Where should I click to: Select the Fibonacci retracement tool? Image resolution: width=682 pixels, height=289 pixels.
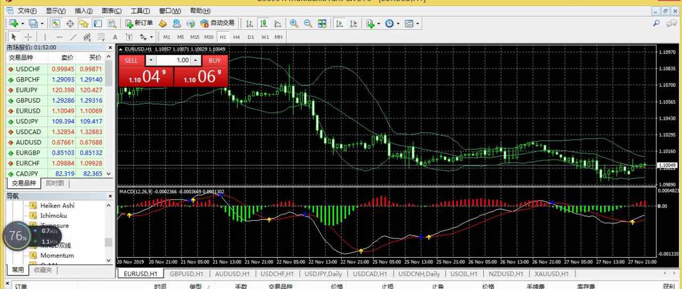click(x=101, y=37)
